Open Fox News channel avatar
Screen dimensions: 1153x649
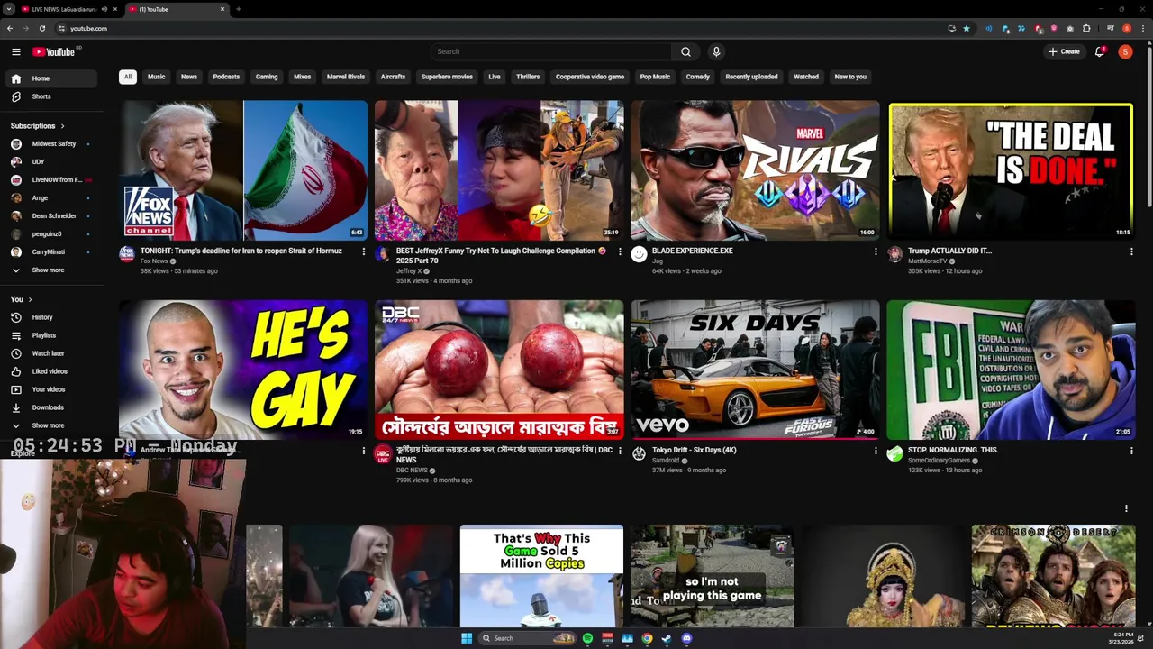coord(127,254)
